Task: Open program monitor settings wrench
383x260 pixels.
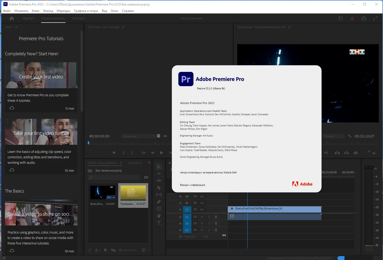Action: (350, 136)
